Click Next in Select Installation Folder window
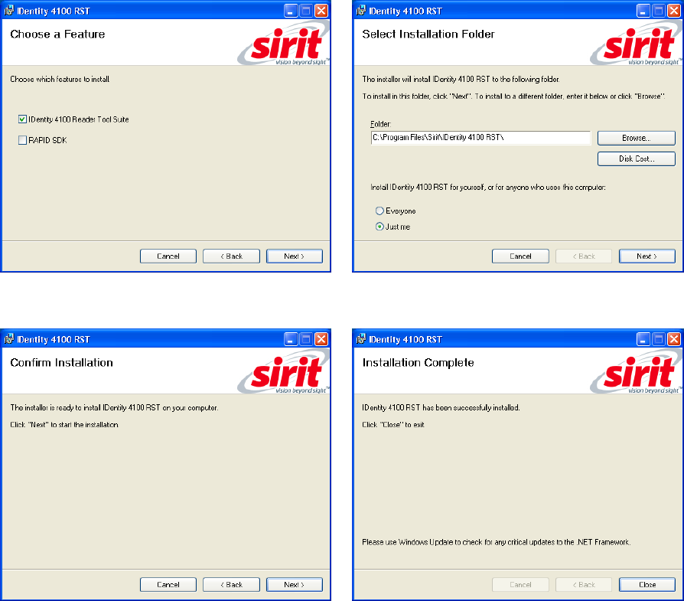The height and width of the screenshot is (601, 684). click(647, 256)
